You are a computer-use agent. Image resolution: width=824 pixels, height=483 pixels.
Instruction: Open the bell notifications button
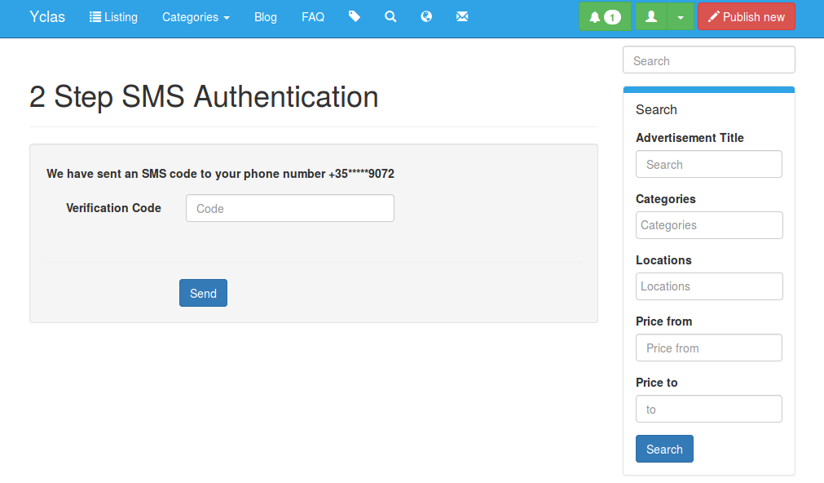pos(605,17)
